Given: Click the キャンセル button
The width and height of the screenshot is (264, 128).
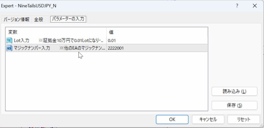Looking at the screenshot, I should (x=208, y=119).
